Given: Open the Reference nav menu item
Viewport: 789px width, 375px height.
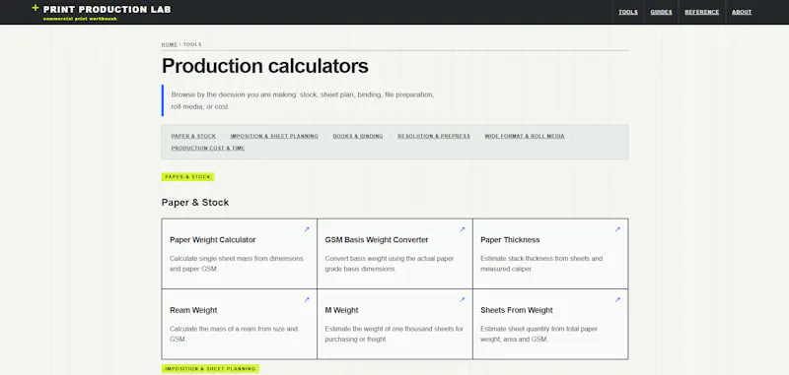Looking at the screenshot, I should [x=702, y=12].
